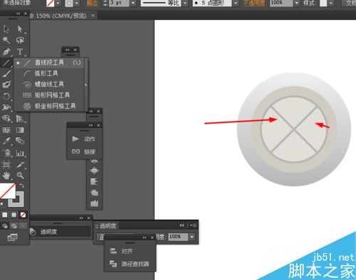Set paint mode to None
The height and width of the screenshot is (280, 356).
[x=23, y=215]
